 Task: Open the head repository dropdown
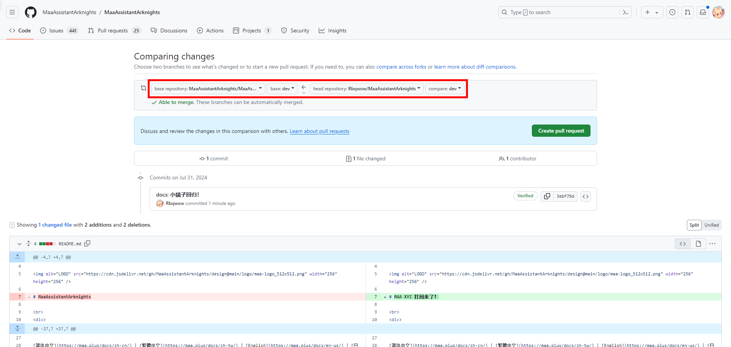click(367, 89)
